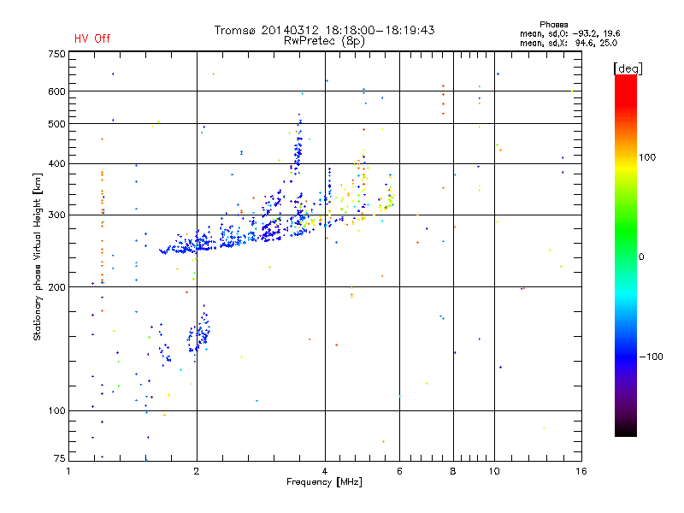The image size is (684, 513).
Task: Select the 'mean, sd,X: 94.6, 25.0' line
Action: click(x=569, y=43)
